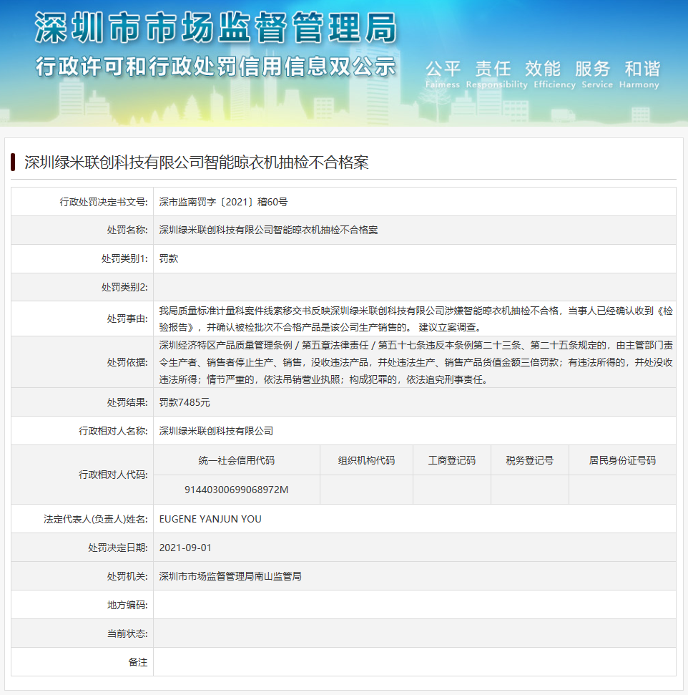Select the penalty result 罚款7485元
Viewport: 688px width, 695px height.
(x=185, y=402)
